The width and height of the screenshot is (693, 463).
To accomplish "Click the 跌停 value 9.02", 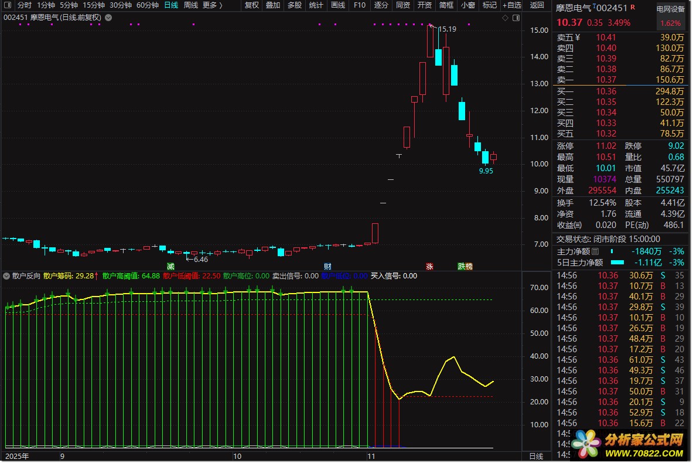I will coord(676,146).
